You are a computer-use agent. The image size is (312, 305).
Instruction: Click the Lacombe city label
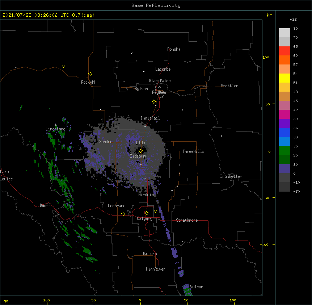pyautogui.click(x=163, y=69)
